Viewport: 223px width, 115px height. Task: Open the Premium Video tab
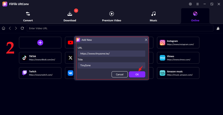pyautogui.click(x=111, y=17)
